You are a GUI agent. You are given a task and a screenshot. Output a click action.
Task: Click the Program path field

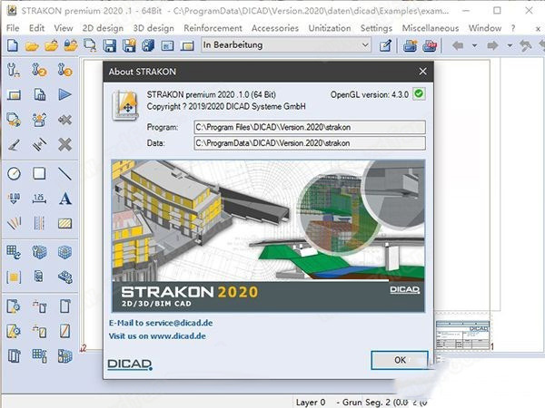(x=310, y=127)
